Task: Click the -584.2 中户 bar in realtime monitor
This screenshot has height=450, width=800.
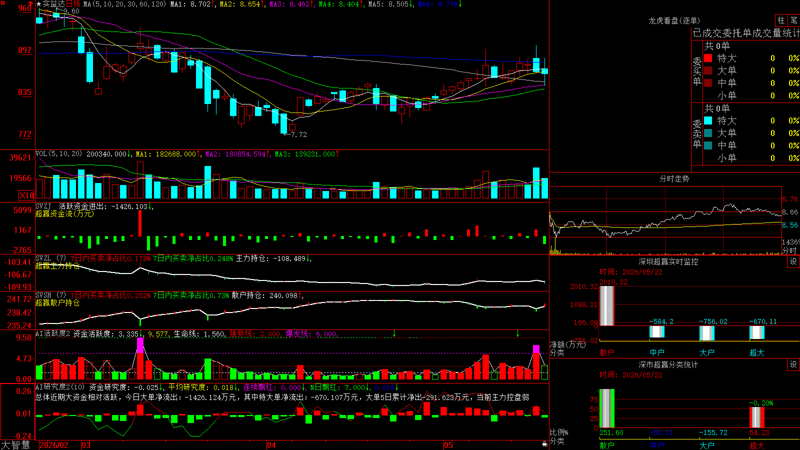Action: point(657,331)
